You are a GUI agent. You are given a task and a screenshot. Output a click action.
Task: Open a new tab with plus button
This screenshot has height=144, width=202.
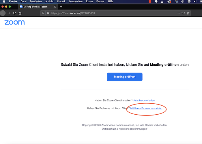pyautogui.click(x=61, y=6)
